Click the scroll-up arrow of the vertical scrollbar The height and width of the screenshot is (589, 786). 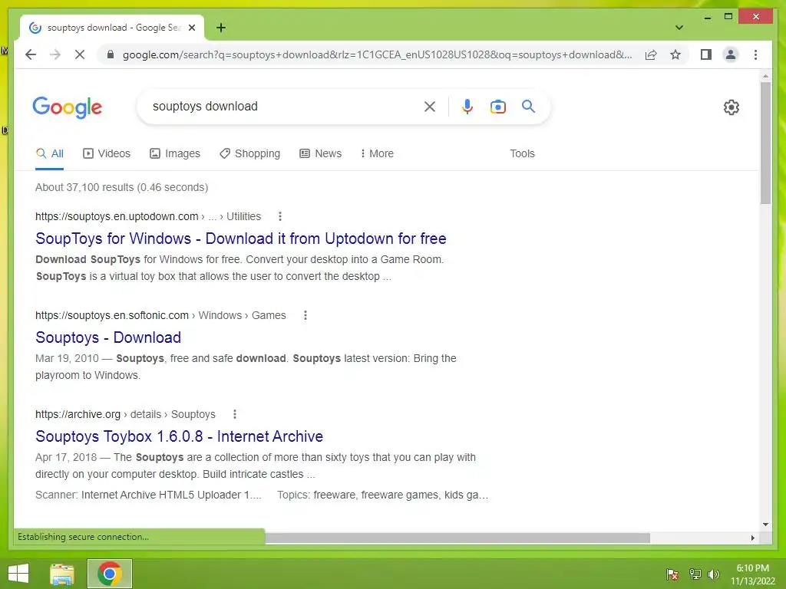tap(765, 76)
